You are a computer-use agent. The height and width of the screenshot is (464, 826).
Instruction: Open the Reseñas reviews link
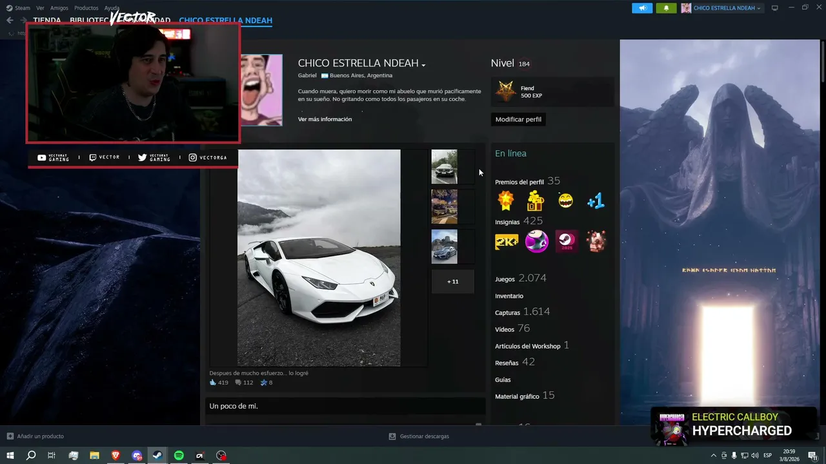click(x=507, y=363)
